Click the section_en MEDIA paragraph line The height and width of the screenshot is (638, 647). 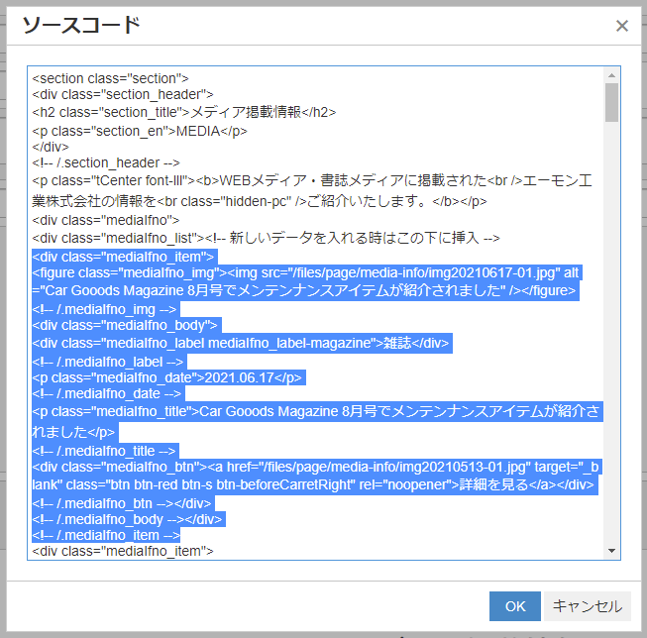pos(139,131)
